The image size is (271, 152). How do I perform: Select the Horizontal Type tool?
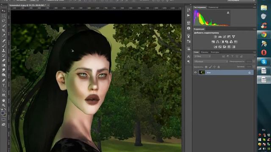(x=3, y=85)
